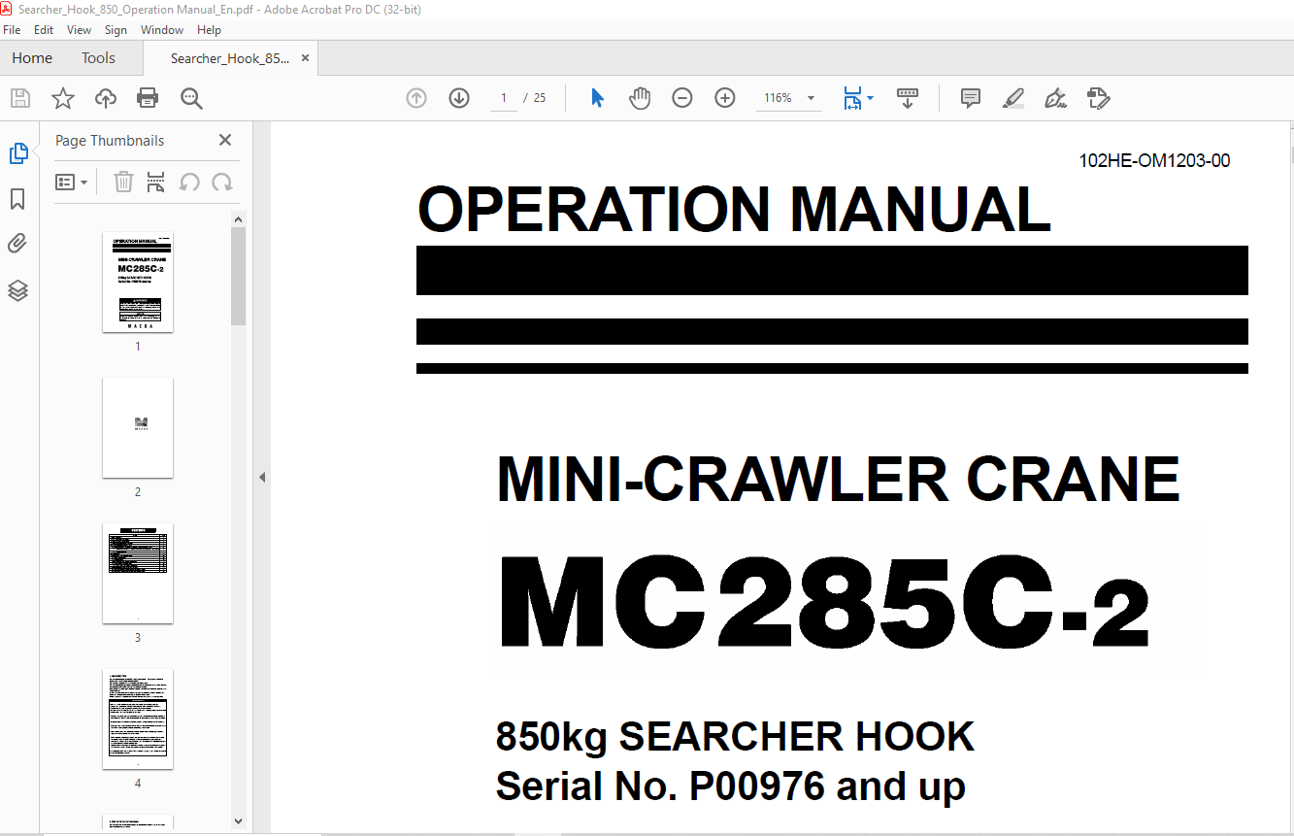Rotate page counterclockwise
This screenshot has height=836, width=1294.
coord(189,182)
